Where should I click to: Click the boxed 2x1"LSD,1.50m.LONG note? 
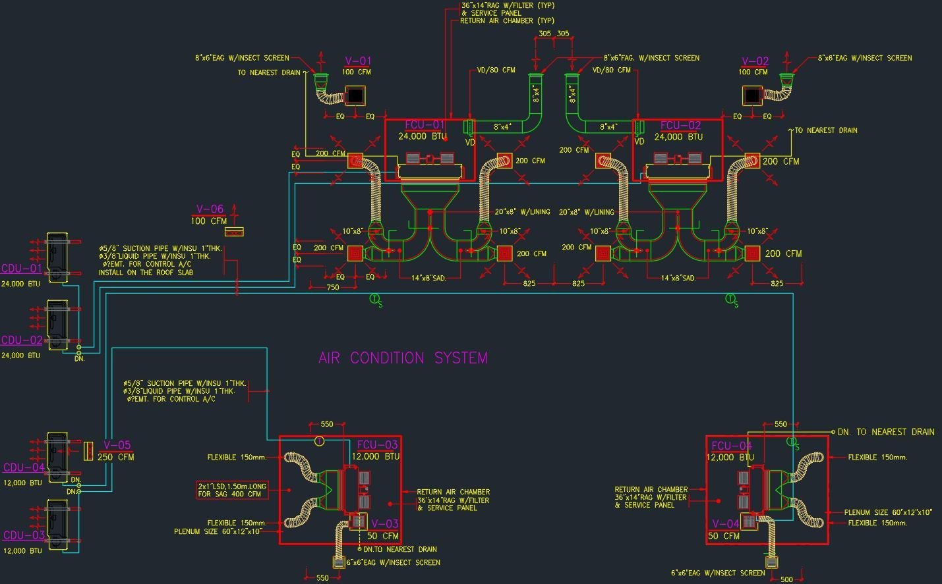[232, 491]
